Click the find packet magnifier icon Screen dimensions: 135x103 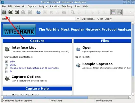[x=72, y=12]
